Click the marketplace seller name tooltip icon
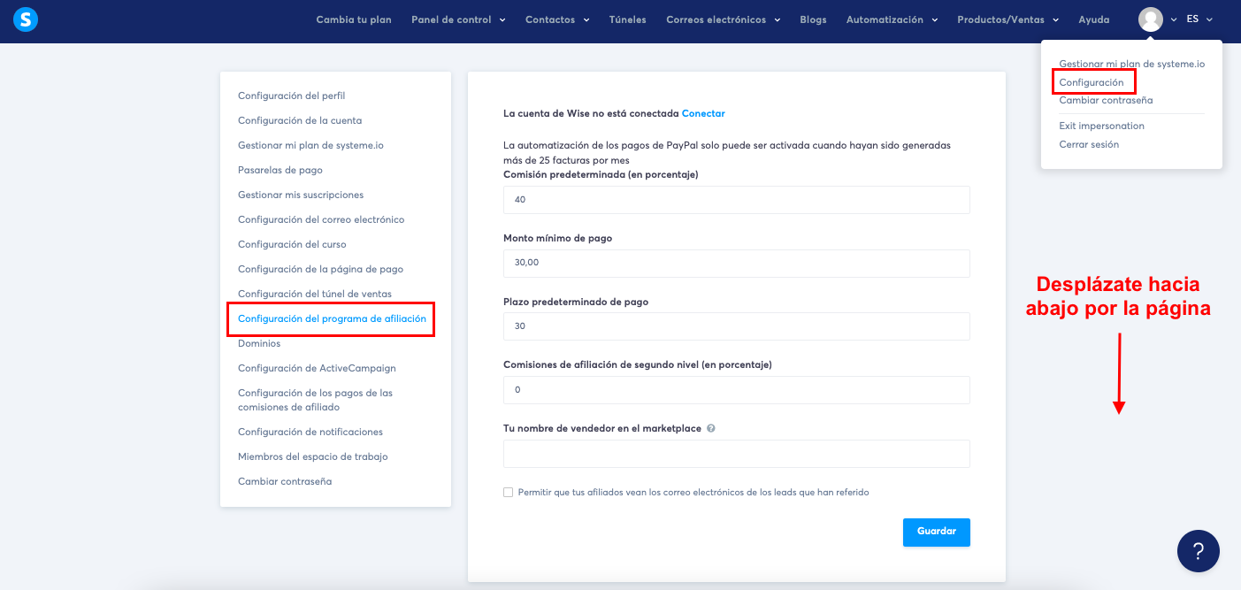 tap(713, 427)
